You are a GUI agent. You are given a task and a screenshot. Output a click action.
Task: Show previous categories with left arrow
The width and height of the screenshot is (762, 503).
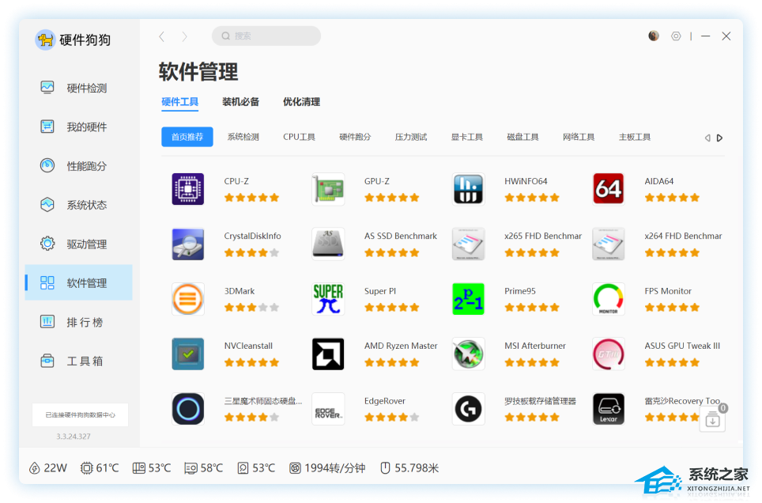[x=707, y=138]
